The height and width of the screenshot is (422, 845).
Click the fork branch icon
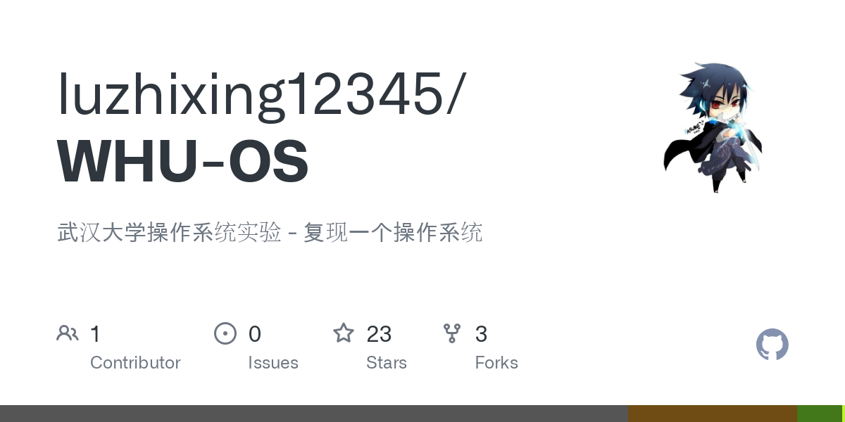tap(452, 333)
